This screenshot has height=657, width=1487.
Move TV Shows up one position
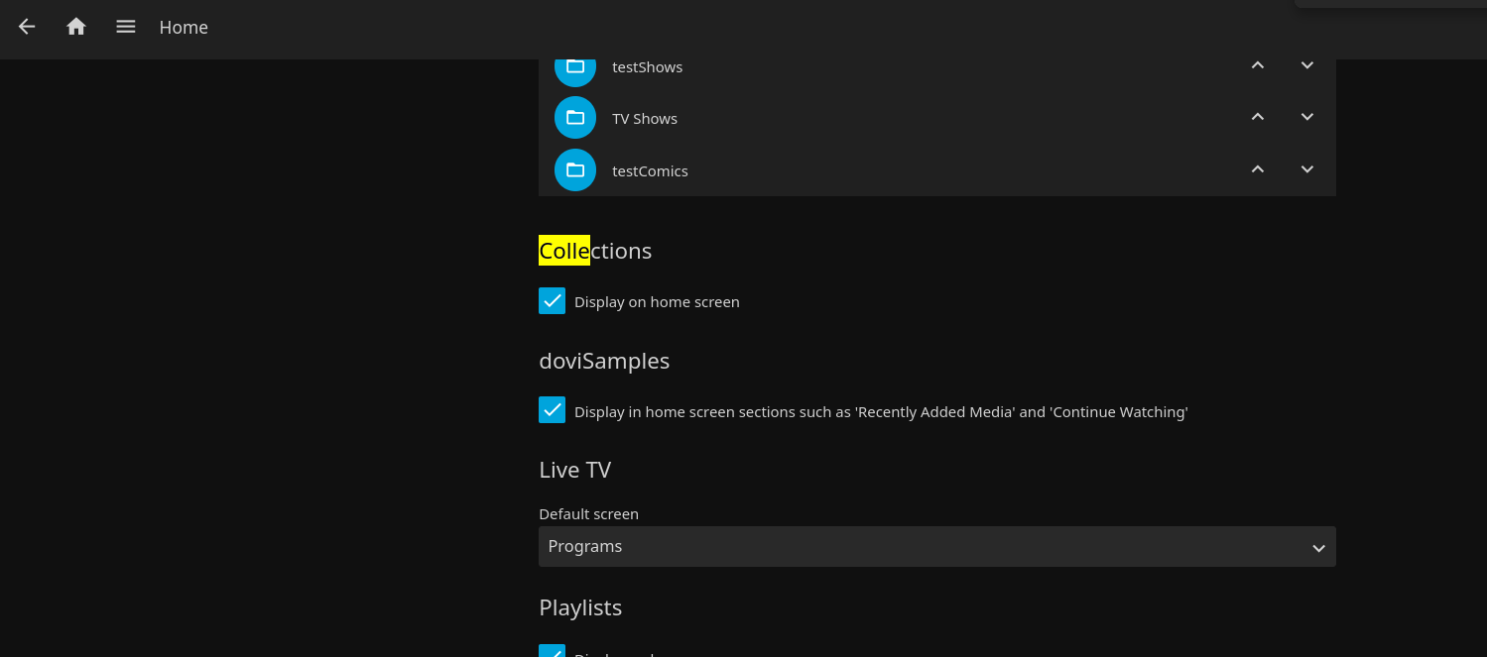(x=1258, y=117)
